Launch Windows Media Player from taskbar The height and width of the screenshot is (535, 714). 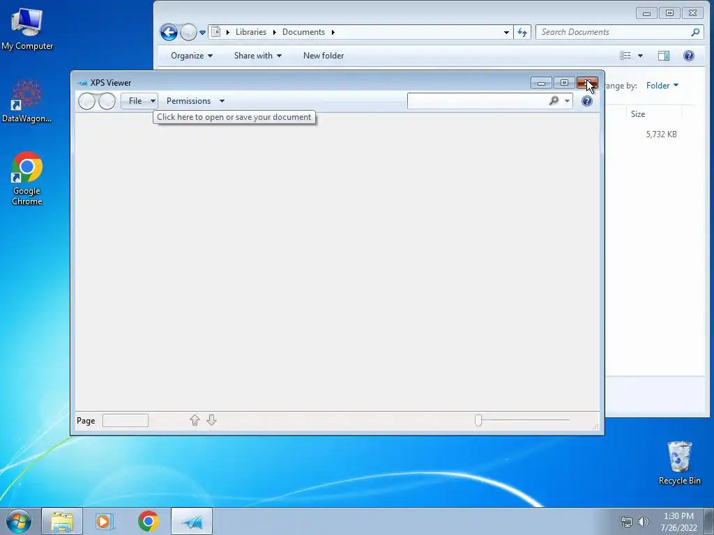(105, 521)
